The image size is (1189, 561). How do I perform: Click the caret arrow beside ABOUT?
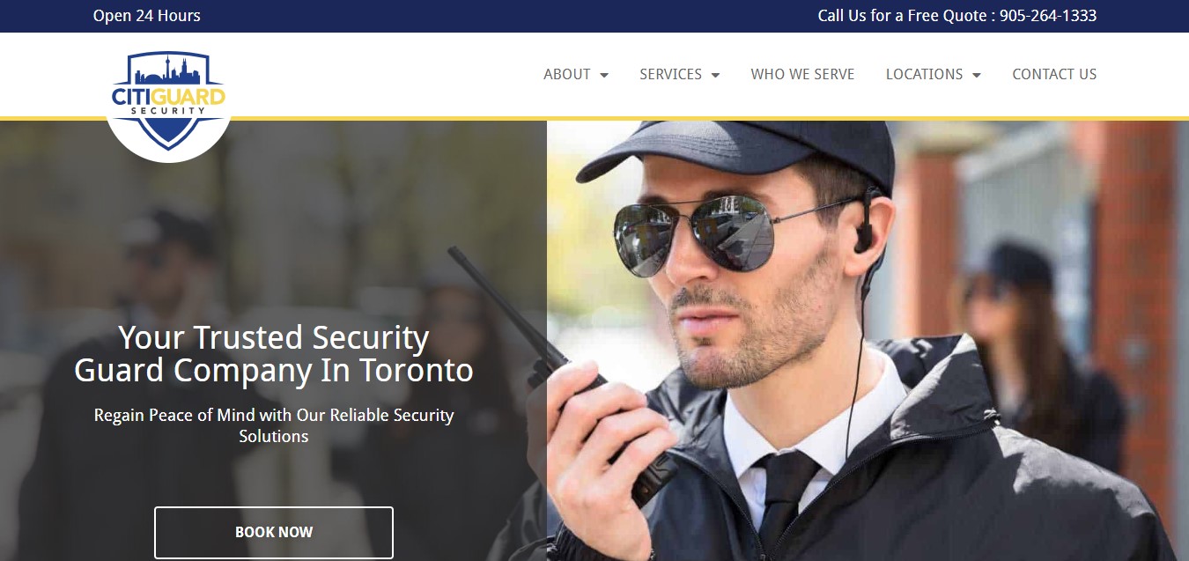(x=604, y=75)
